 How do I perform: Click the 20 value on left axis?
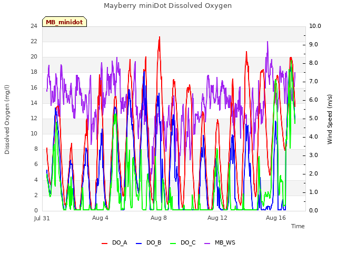[34, 57]
